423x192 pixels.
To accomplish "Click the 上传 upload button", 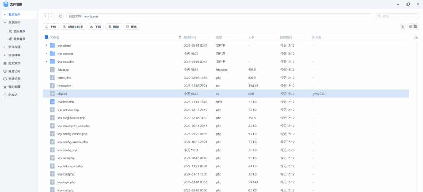I will (50, 27).
